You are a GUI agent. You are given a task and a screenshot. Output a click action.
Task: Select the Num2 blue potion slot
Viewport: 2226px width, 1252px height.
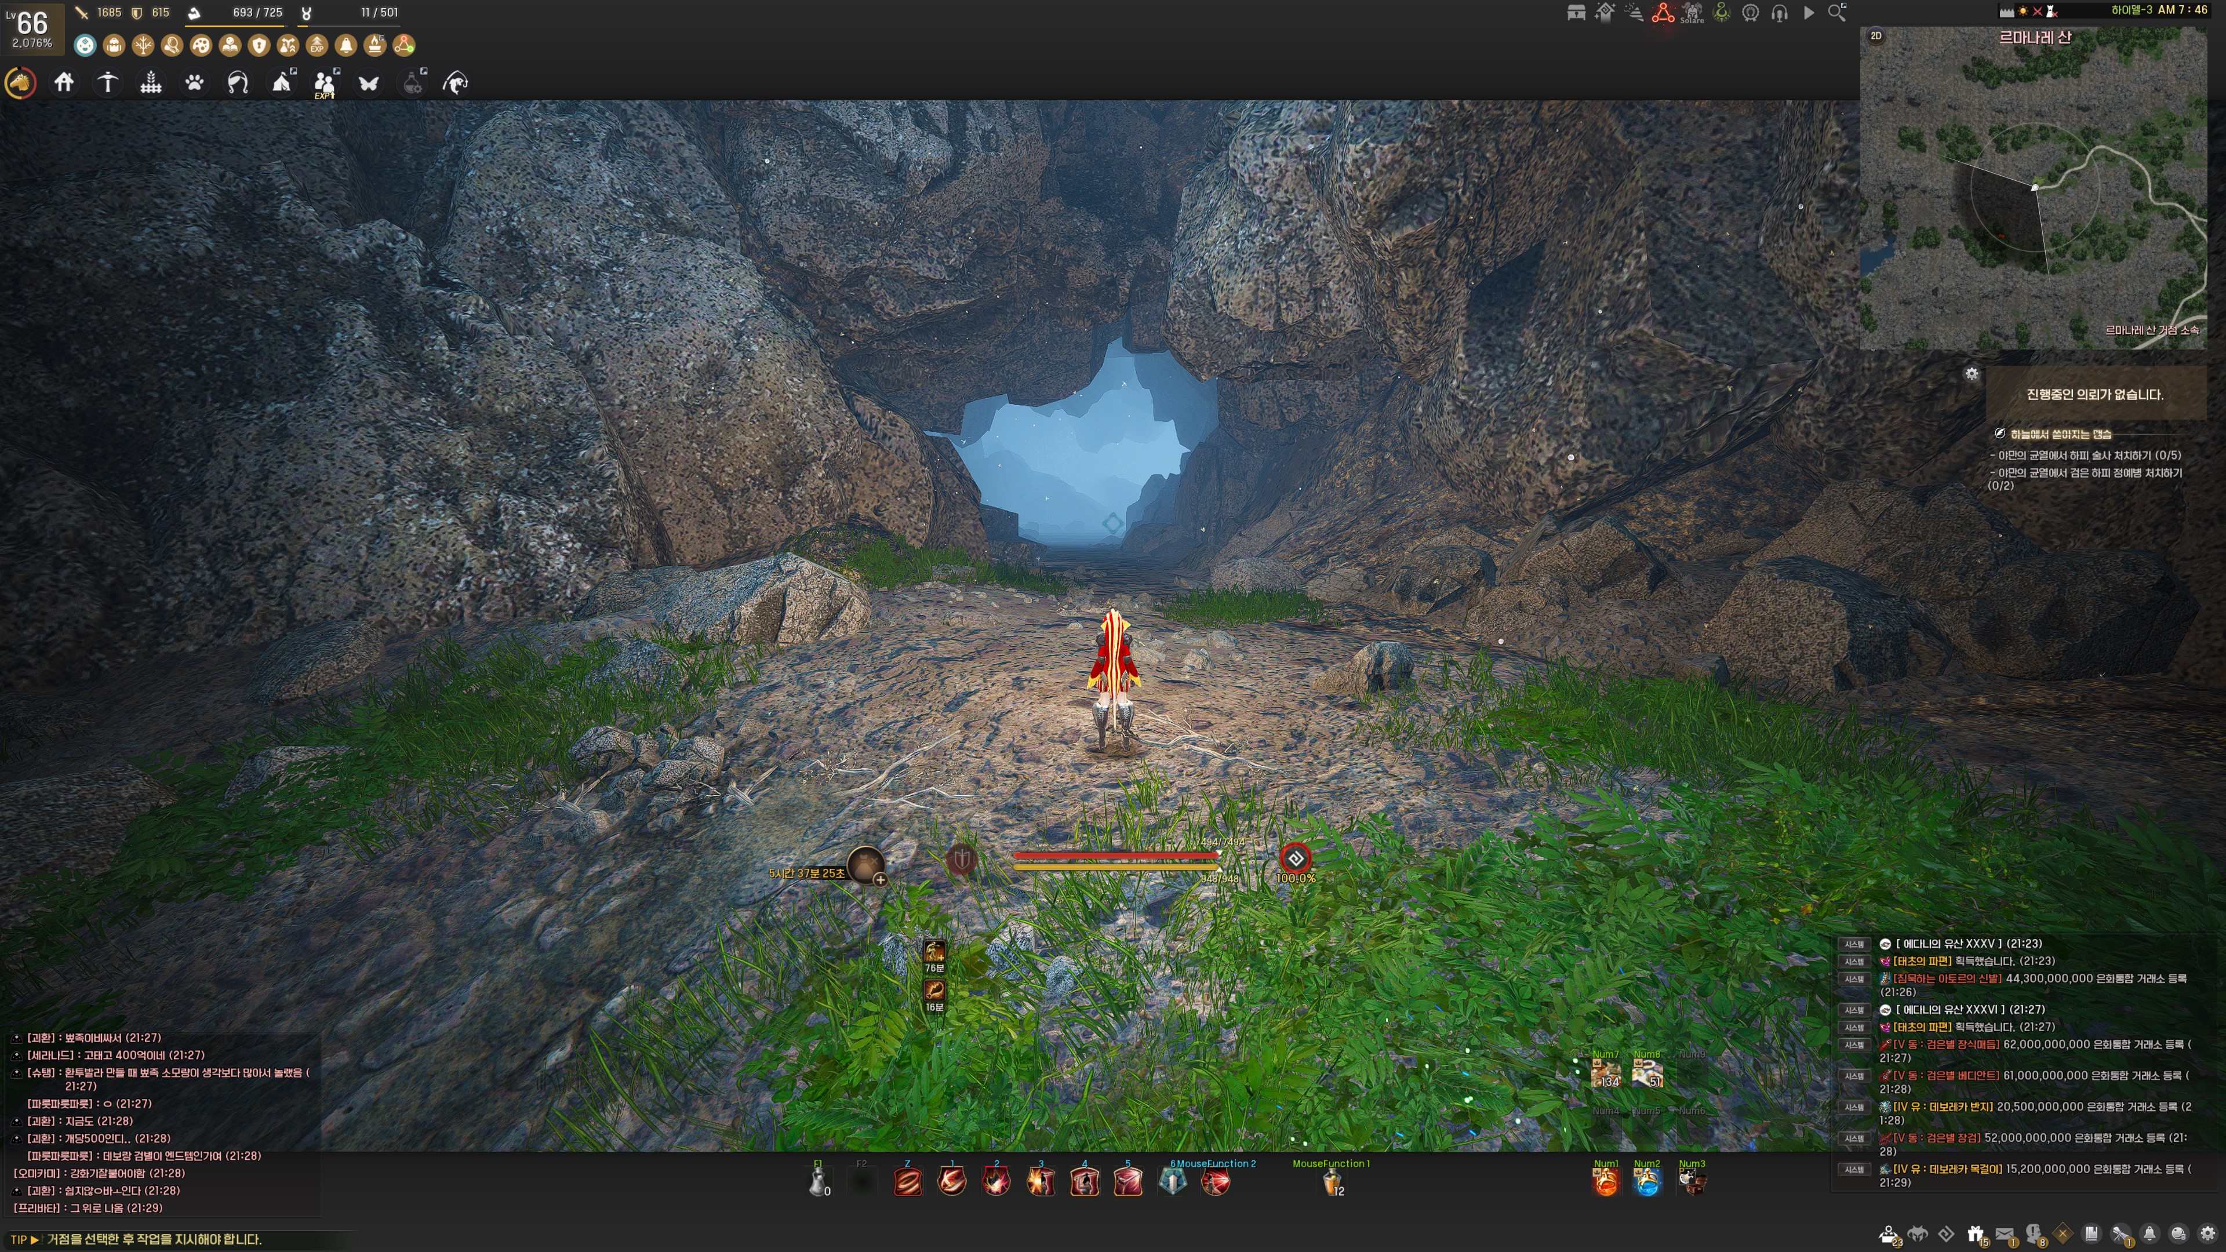pos(1647,1181)
